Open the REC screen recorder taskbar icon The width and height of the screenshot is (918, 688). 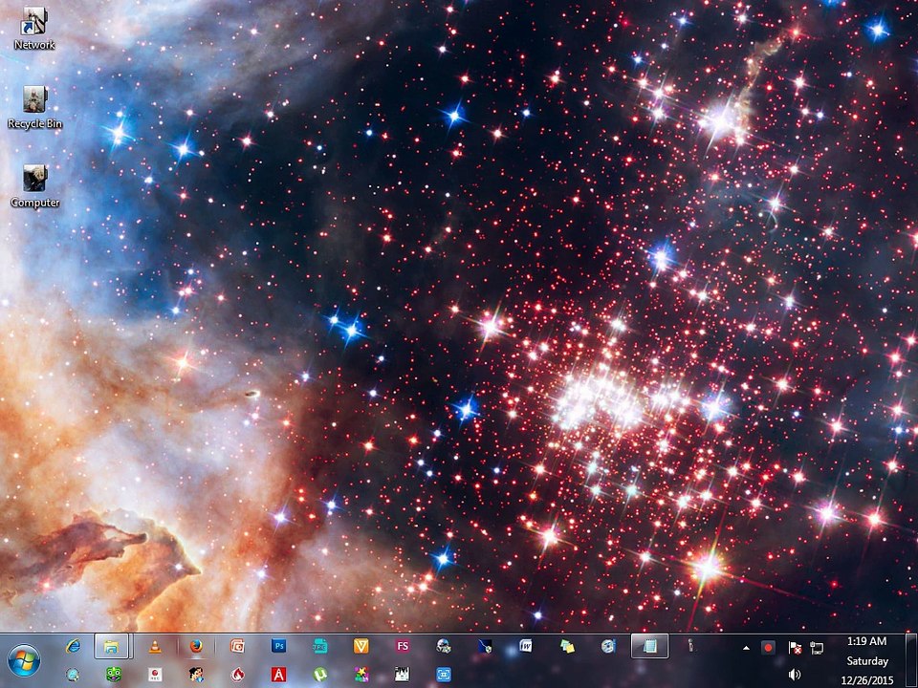point(155,675)
